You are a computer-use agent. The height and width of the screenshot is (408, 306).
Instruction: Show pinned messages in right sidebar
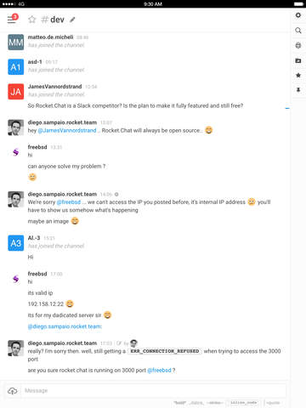[x=298, y=90]
